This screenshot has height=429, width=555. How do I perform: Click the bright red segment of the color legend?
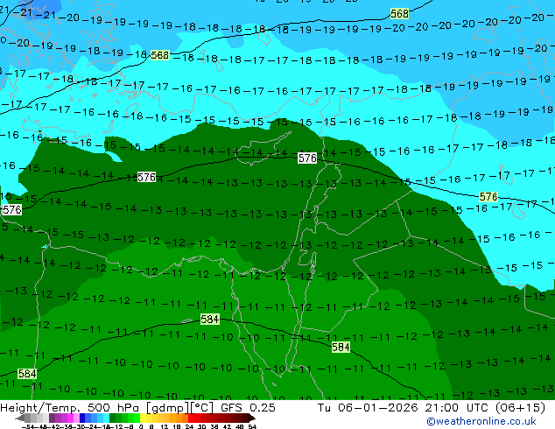coord(191,418)
